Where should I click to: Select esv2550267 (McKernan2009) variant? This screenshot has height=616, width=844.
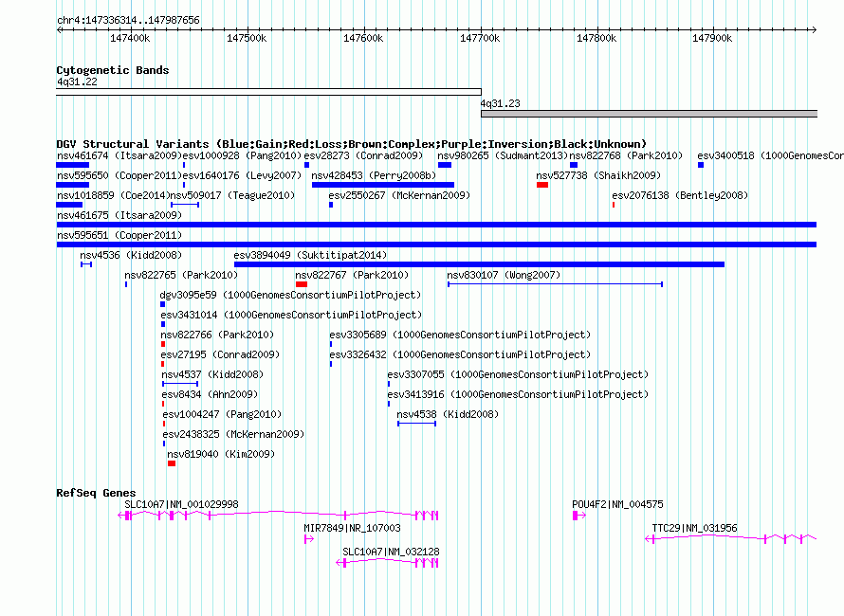399,196
